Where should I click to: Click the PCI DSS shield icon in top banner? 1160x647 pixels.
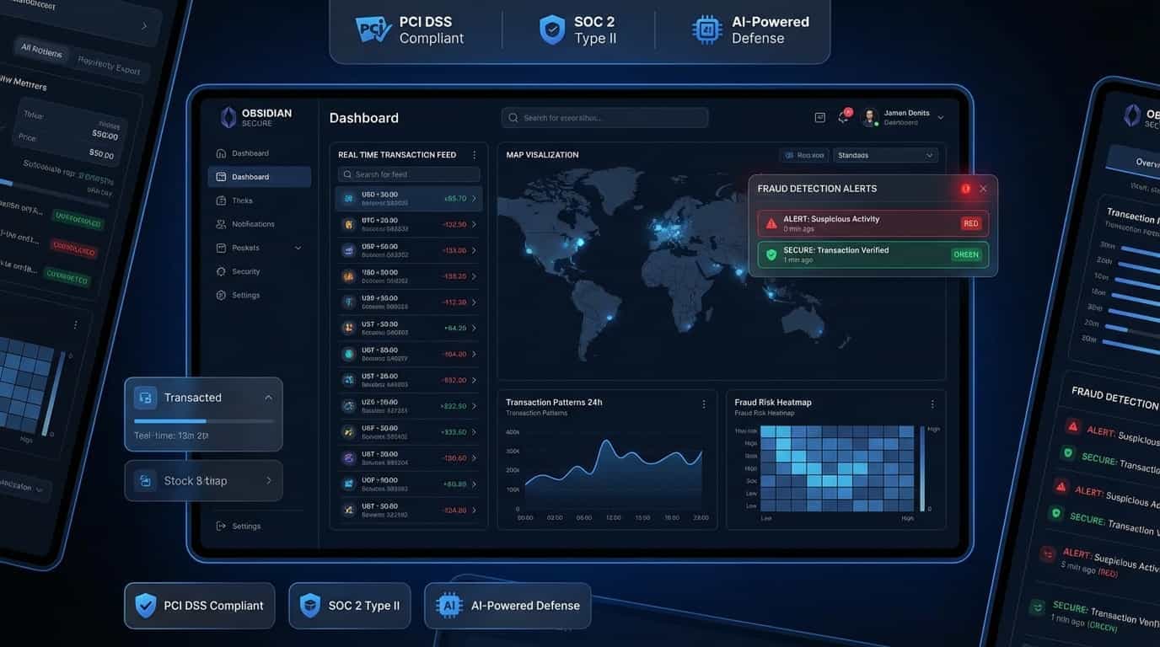pos(373,28)
